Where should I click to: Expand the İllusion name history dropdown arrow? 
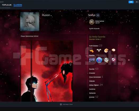[x=51, y=16]
